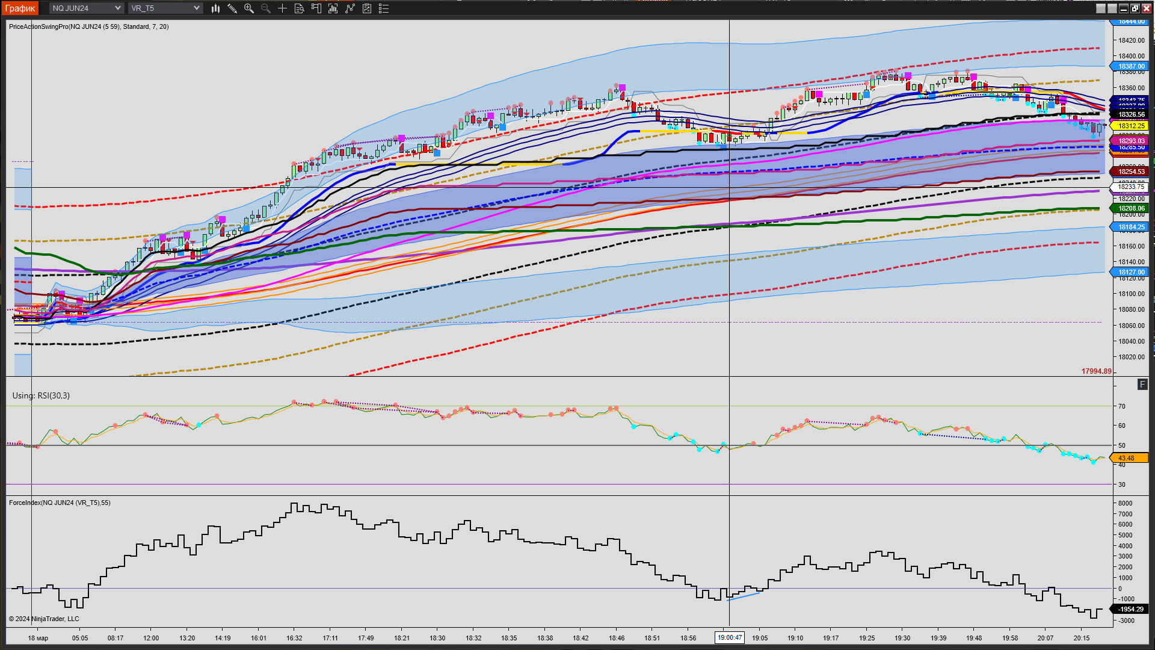The height and width of the screenshot is (650, 1155).
Task: Click the zoom out magnifier
Action: pyautogui.click(x=266, y=8)
